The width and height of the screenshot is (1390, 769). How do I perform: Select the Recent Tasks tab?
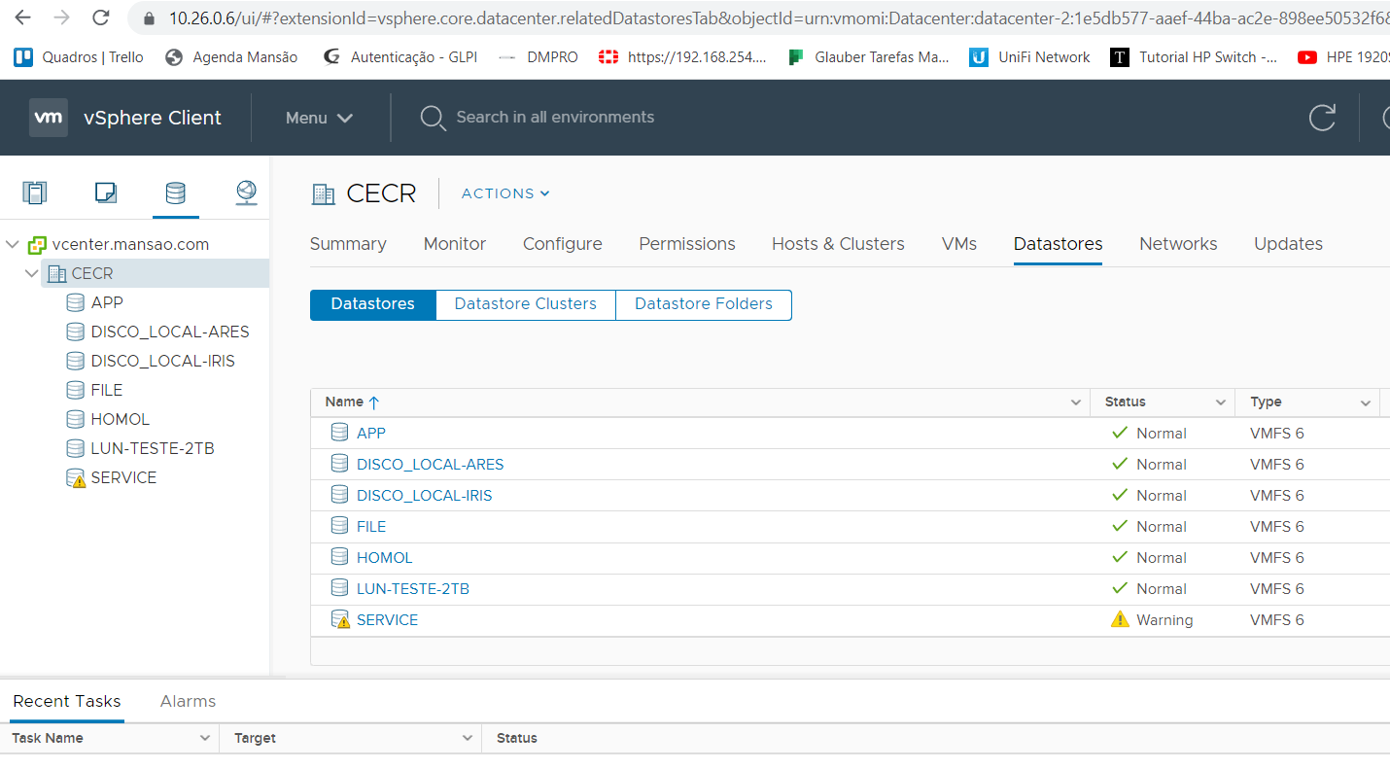[67, 701]
